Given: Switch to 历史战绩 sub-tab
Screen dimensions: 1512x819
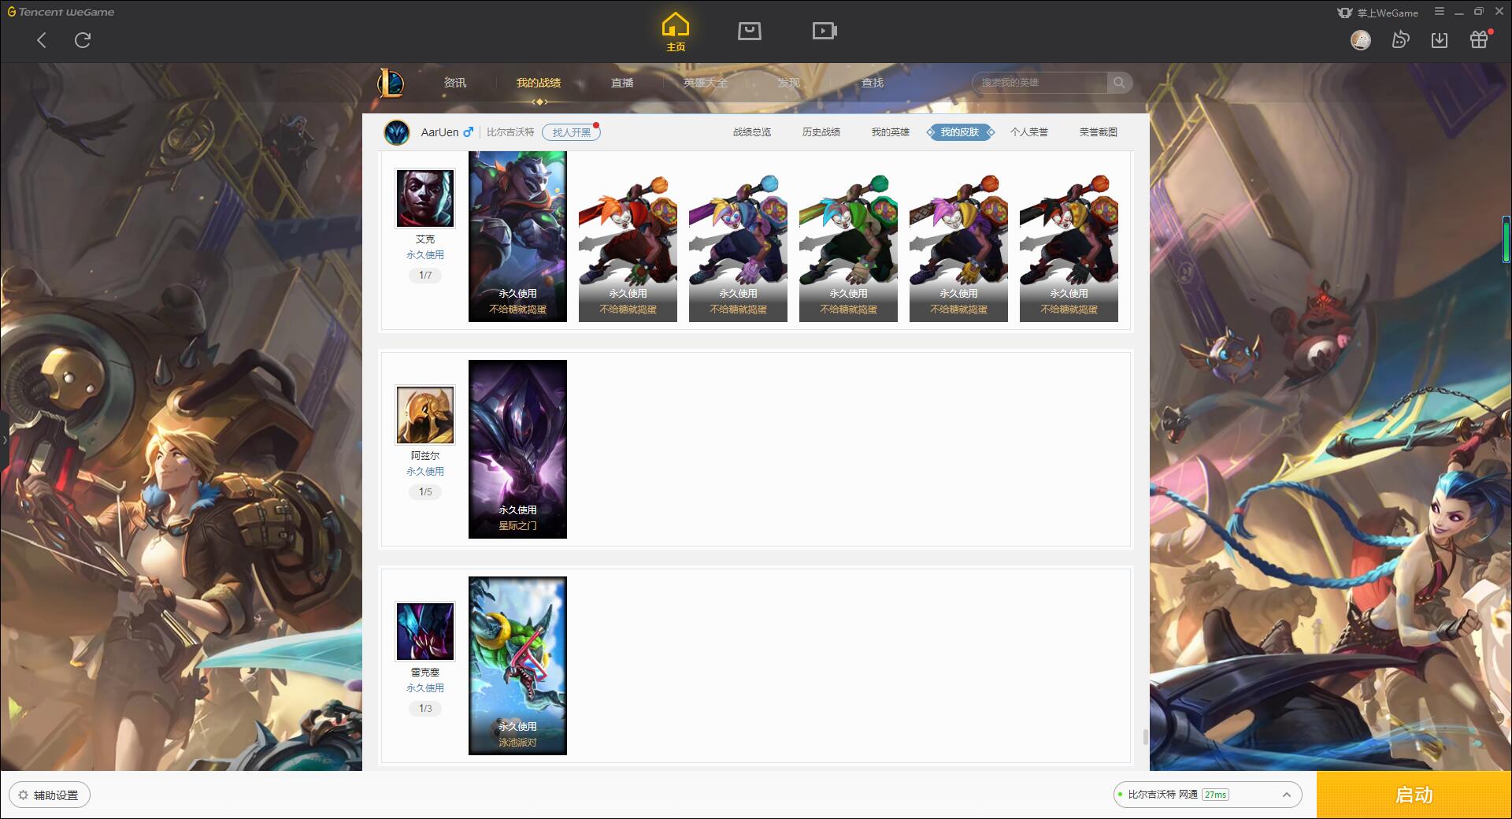Looking at the screenshot, I should [821, 132].
